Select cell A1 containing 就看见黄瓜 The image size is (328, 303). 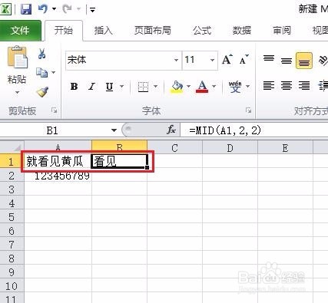pos(58,161)
